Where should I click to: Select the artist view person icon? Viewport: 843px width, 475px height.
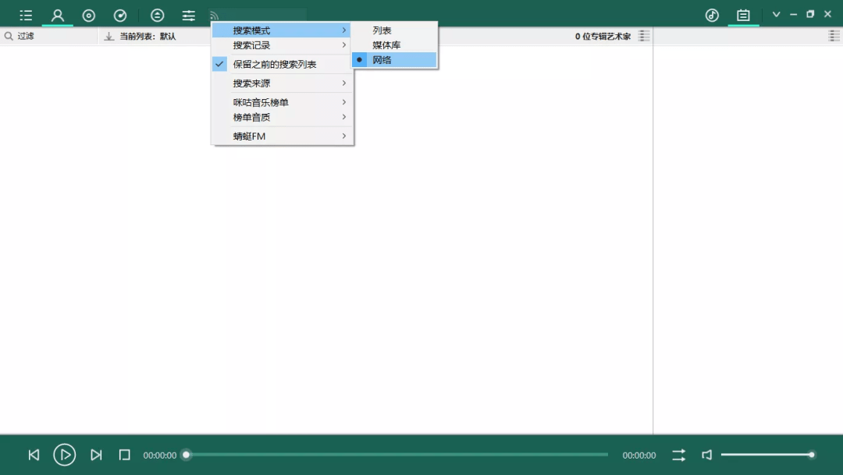click(58, 15)
